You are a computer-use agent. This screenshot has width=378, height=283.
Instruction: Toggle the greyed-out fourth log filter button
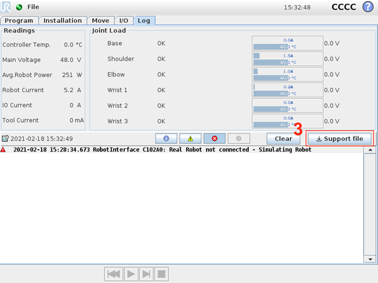pyautogui.click(x=239, y=138)
